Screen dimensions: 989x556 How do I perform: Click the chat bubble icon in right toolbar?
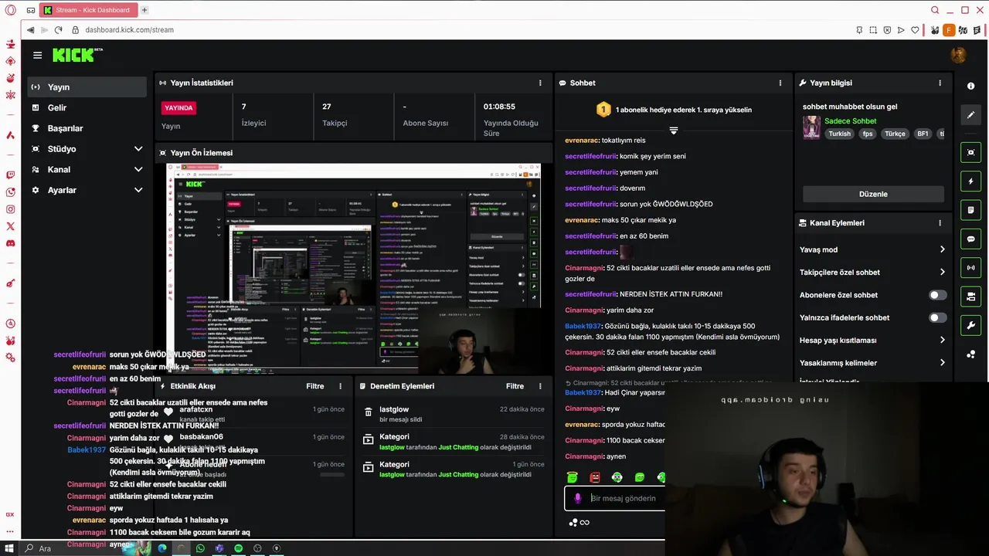click(971, 239)
